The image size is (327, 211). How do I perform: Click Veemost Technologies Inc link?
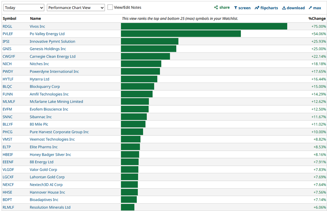click(52, 139)
